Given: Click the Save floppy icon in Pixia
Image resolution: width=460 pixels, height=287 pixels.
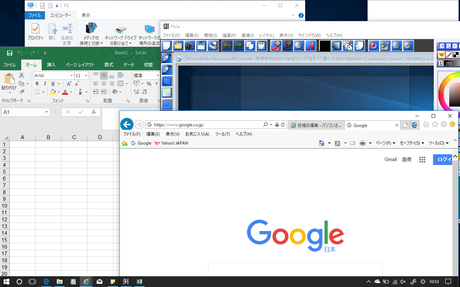Looking at the screenshot, I should pos(201,46).
